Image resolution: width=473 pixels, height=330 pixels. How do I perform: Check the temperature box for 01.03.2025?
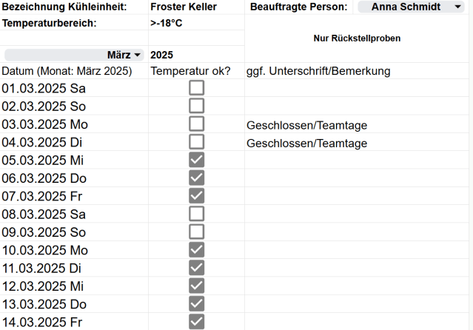point(196,88)
